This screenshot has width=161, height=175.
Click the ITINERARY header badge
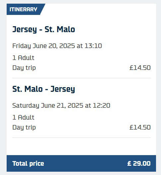point(26,9)
